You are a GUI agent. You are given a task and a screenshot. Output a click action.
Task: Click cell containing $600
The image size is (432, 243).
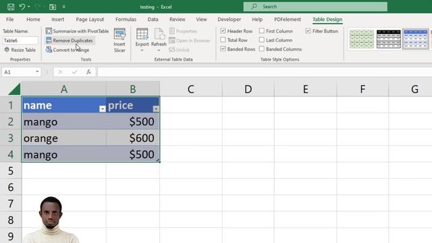point(133,138)
